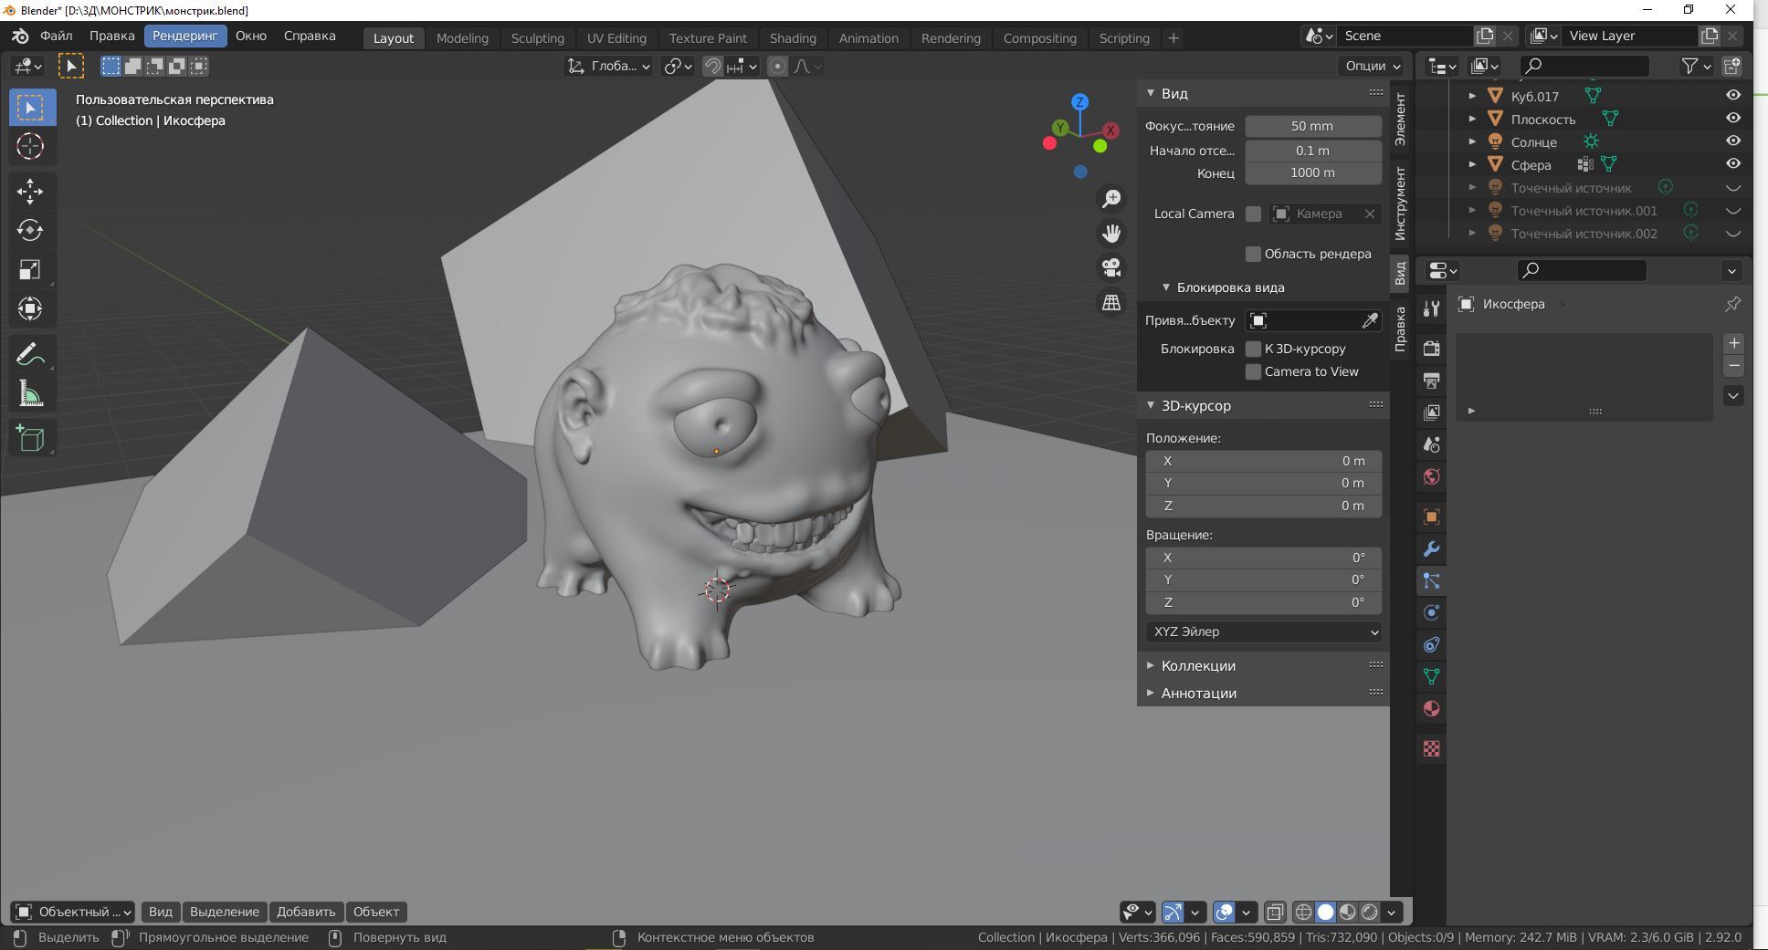Activate the Annotate pencil tool
Screen dimensions: 1768x950
coord(30,354)
